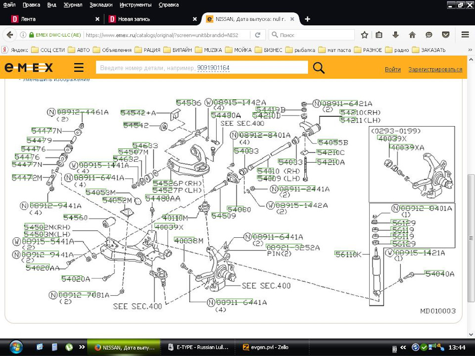Open the Pocket toolbar icon
475x356 pixels.
tap(446, 35)
